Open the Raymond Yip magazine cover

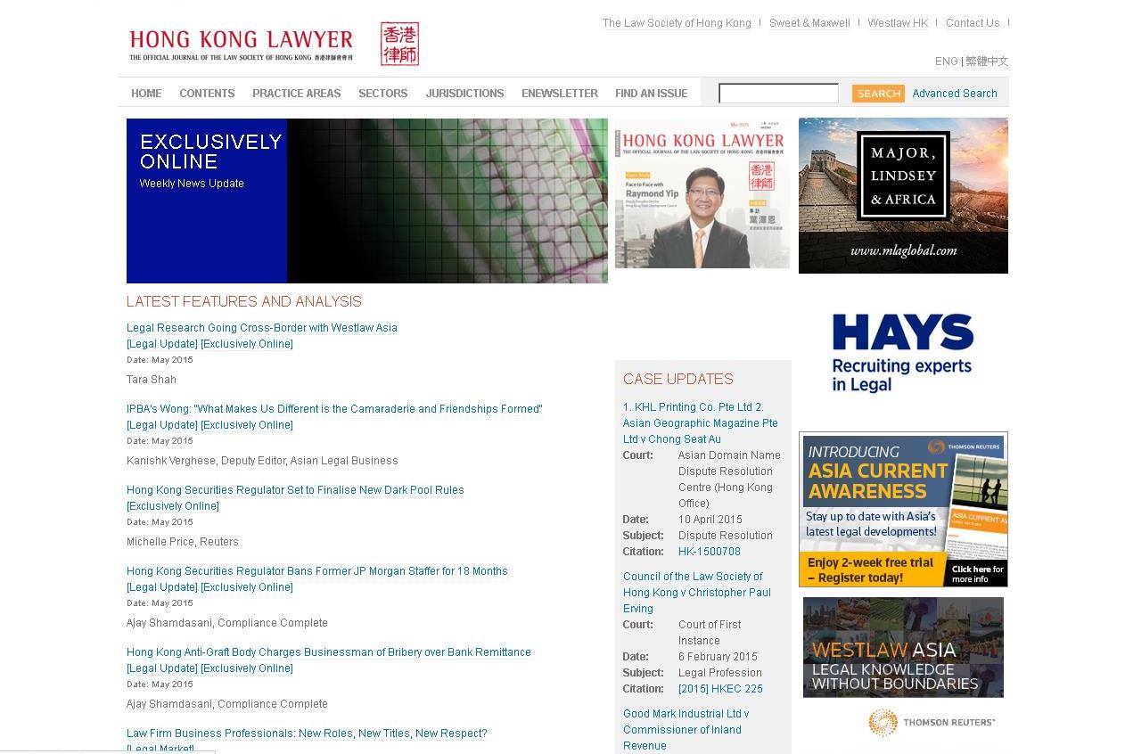(x=702, y=193)
